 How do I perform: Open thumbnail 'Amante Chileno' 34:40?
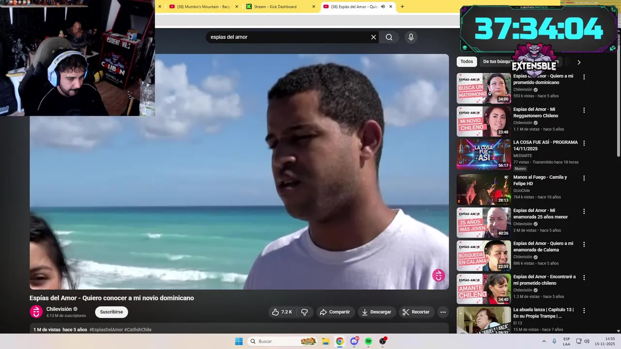(484, 289)
